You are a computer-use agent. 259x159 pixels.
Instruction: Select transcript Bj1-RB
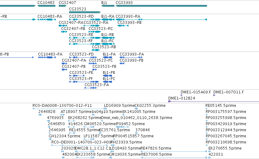(x=108, y=38)
